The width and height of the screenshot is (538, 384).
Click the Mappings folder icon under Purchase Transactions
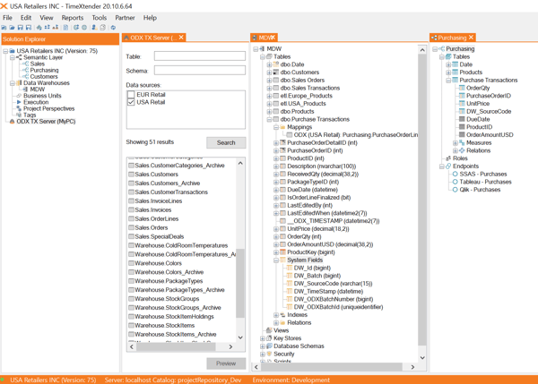click(x=282, y=127)
